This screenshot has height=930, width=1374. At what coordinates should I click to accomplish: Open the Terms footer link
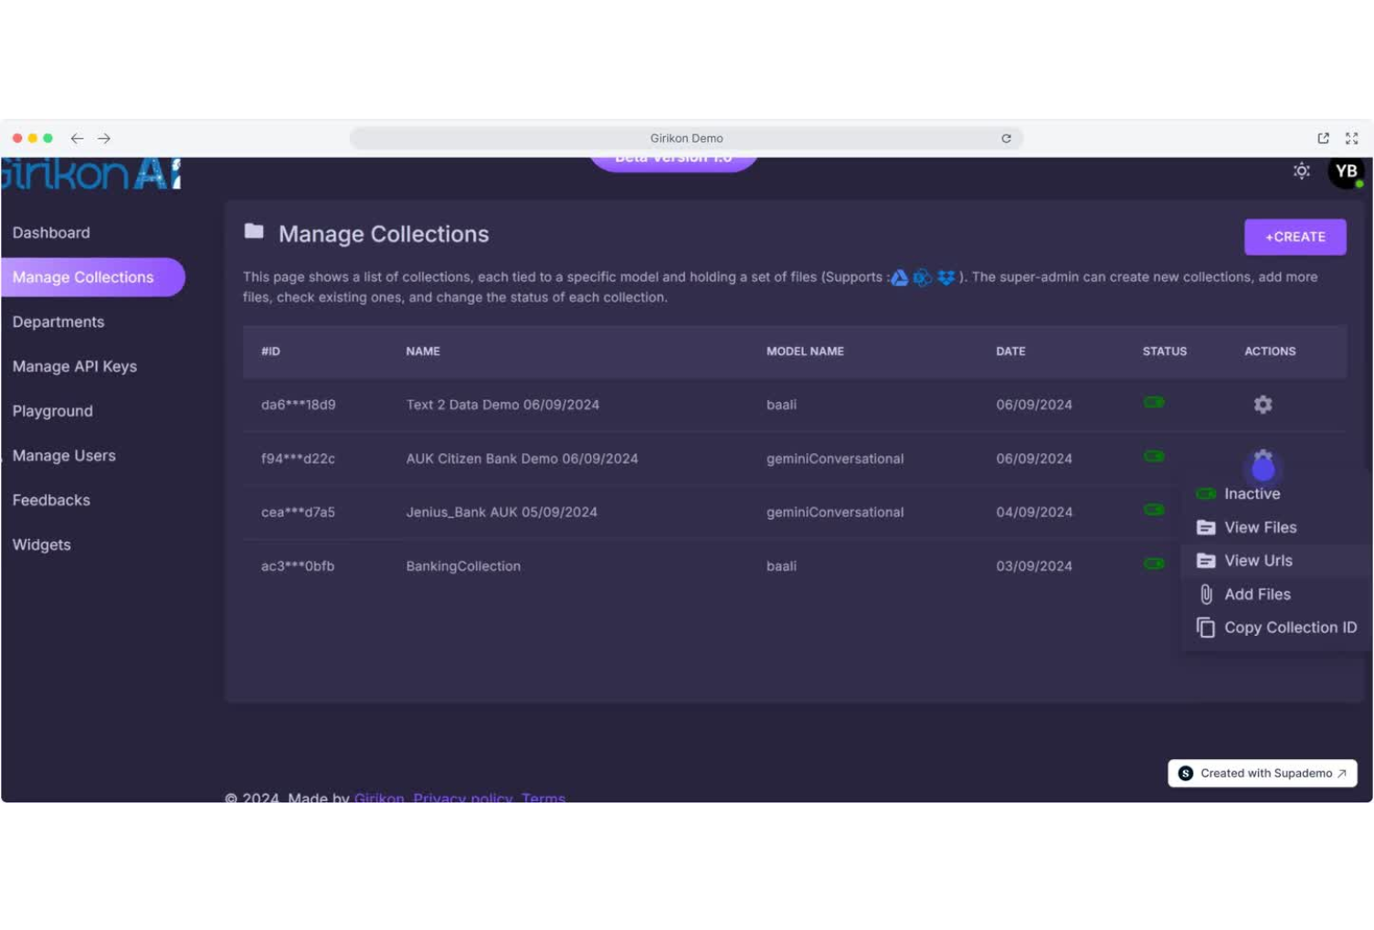pos(544,798)
